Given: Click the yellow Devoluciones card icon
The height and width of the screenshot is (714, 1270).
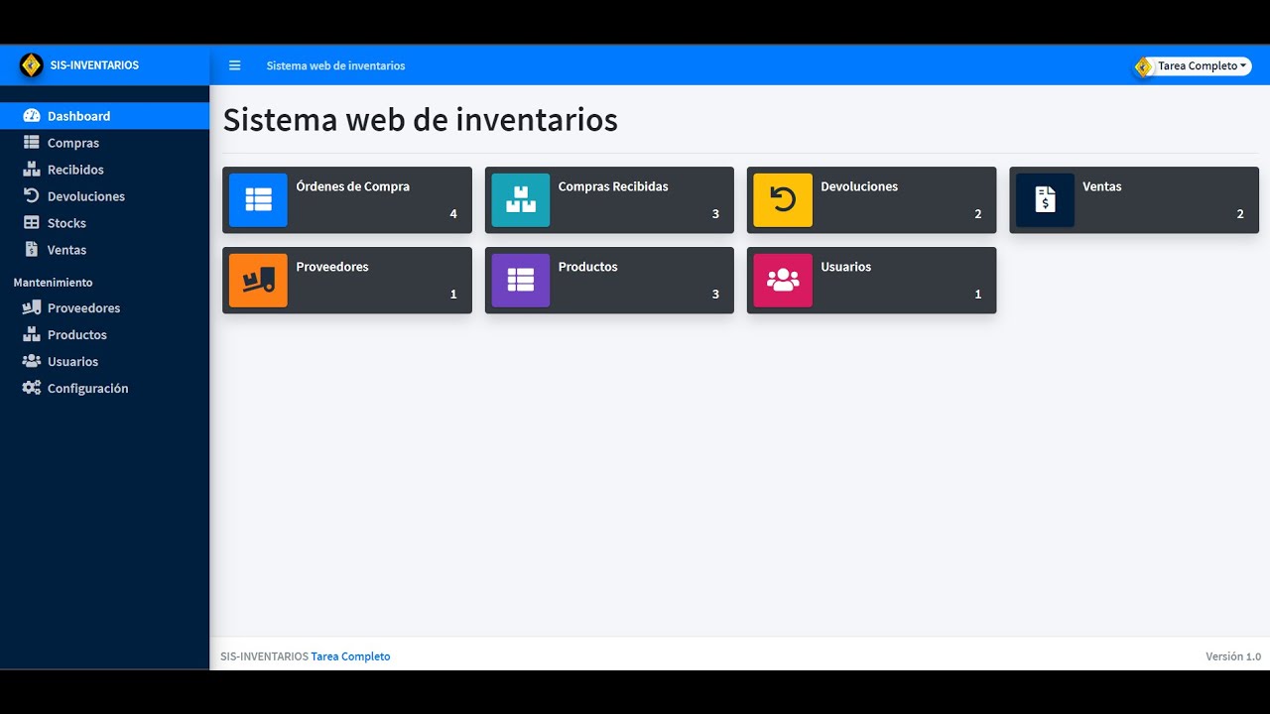Looking at the screenshot, I should [x=783, y=200].
